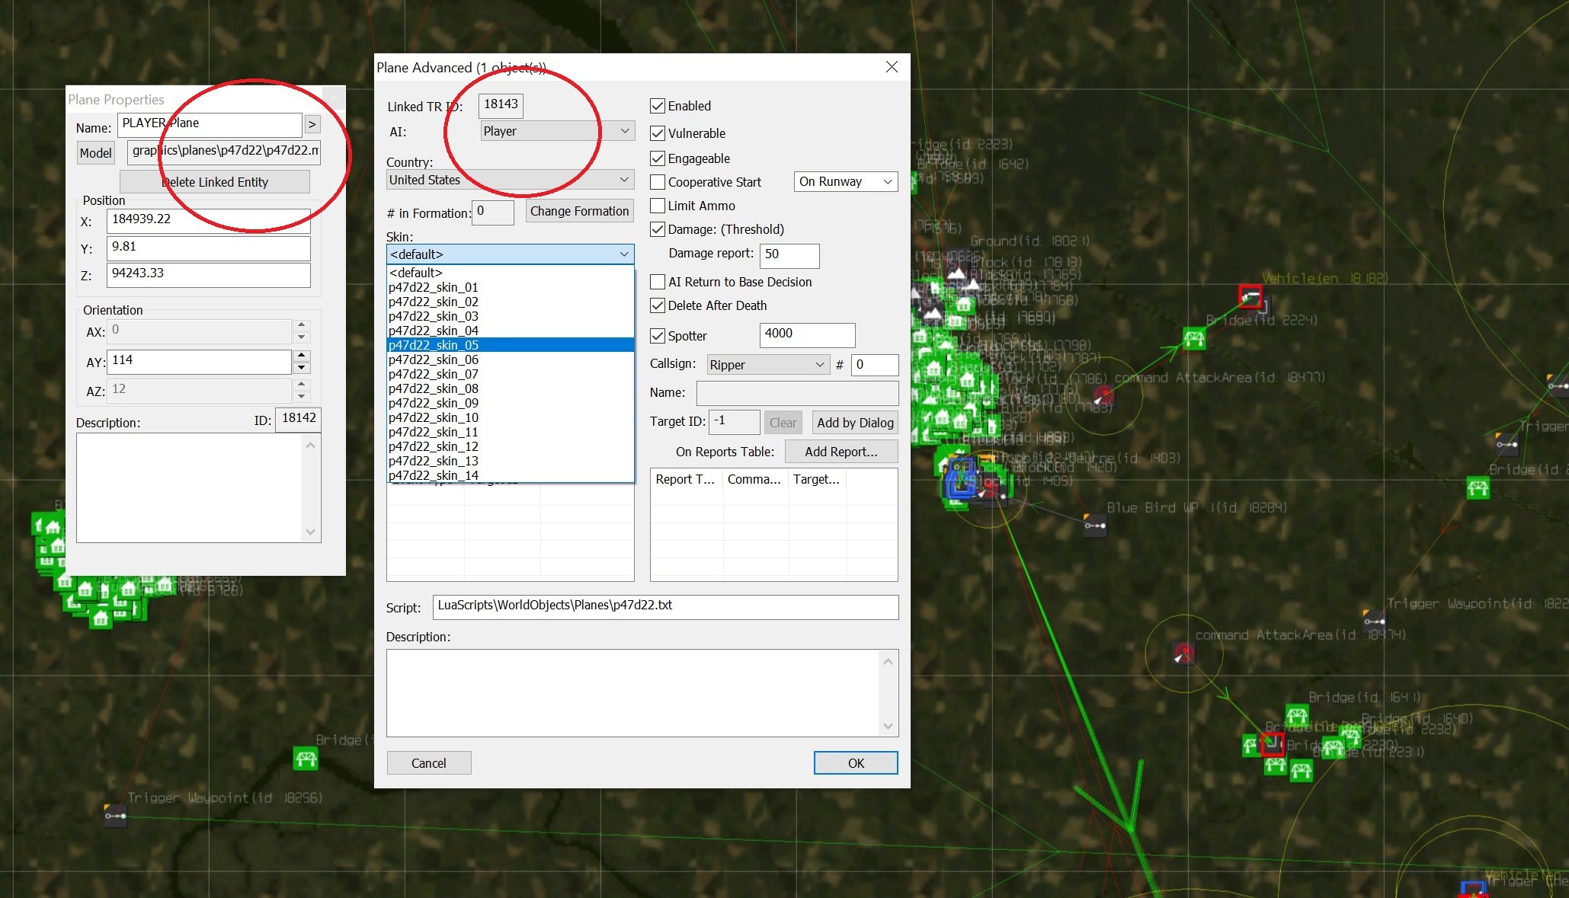The height and width of the screenshot is (898, 1569).
Task: Click the Position Z field
Action: [x=209, y=274]
